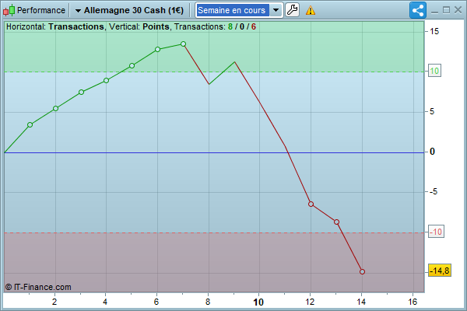Click the Performance window title text
The image size is (467, 311).
41,10
